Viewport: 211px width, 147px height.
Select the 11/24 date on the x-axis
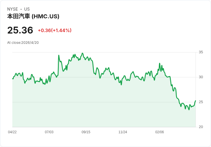point(123,132)
